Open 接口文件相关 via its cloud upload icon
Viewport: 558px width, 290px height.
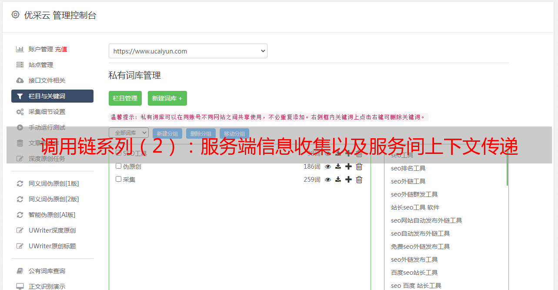point(20,80)
